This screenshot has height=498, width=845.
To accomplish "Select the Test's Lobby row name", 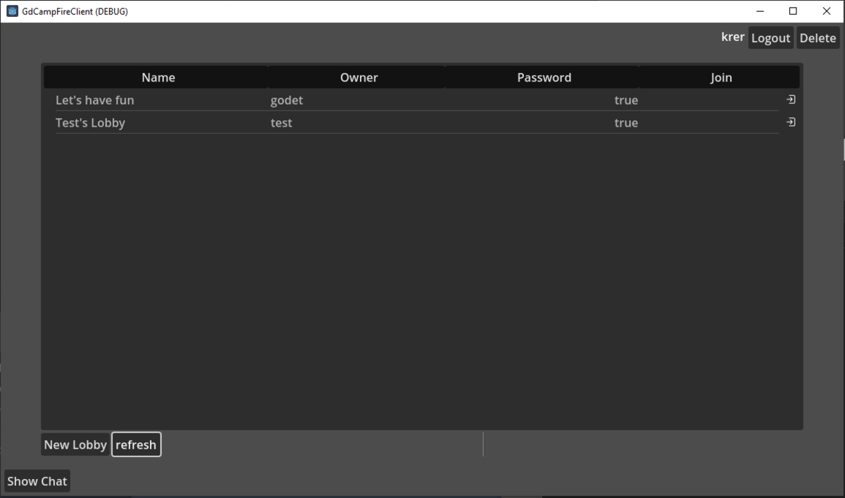I will [x=90, y=122].
